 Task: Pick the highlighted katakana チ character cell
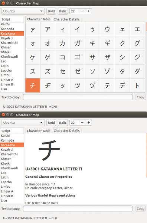33,85
